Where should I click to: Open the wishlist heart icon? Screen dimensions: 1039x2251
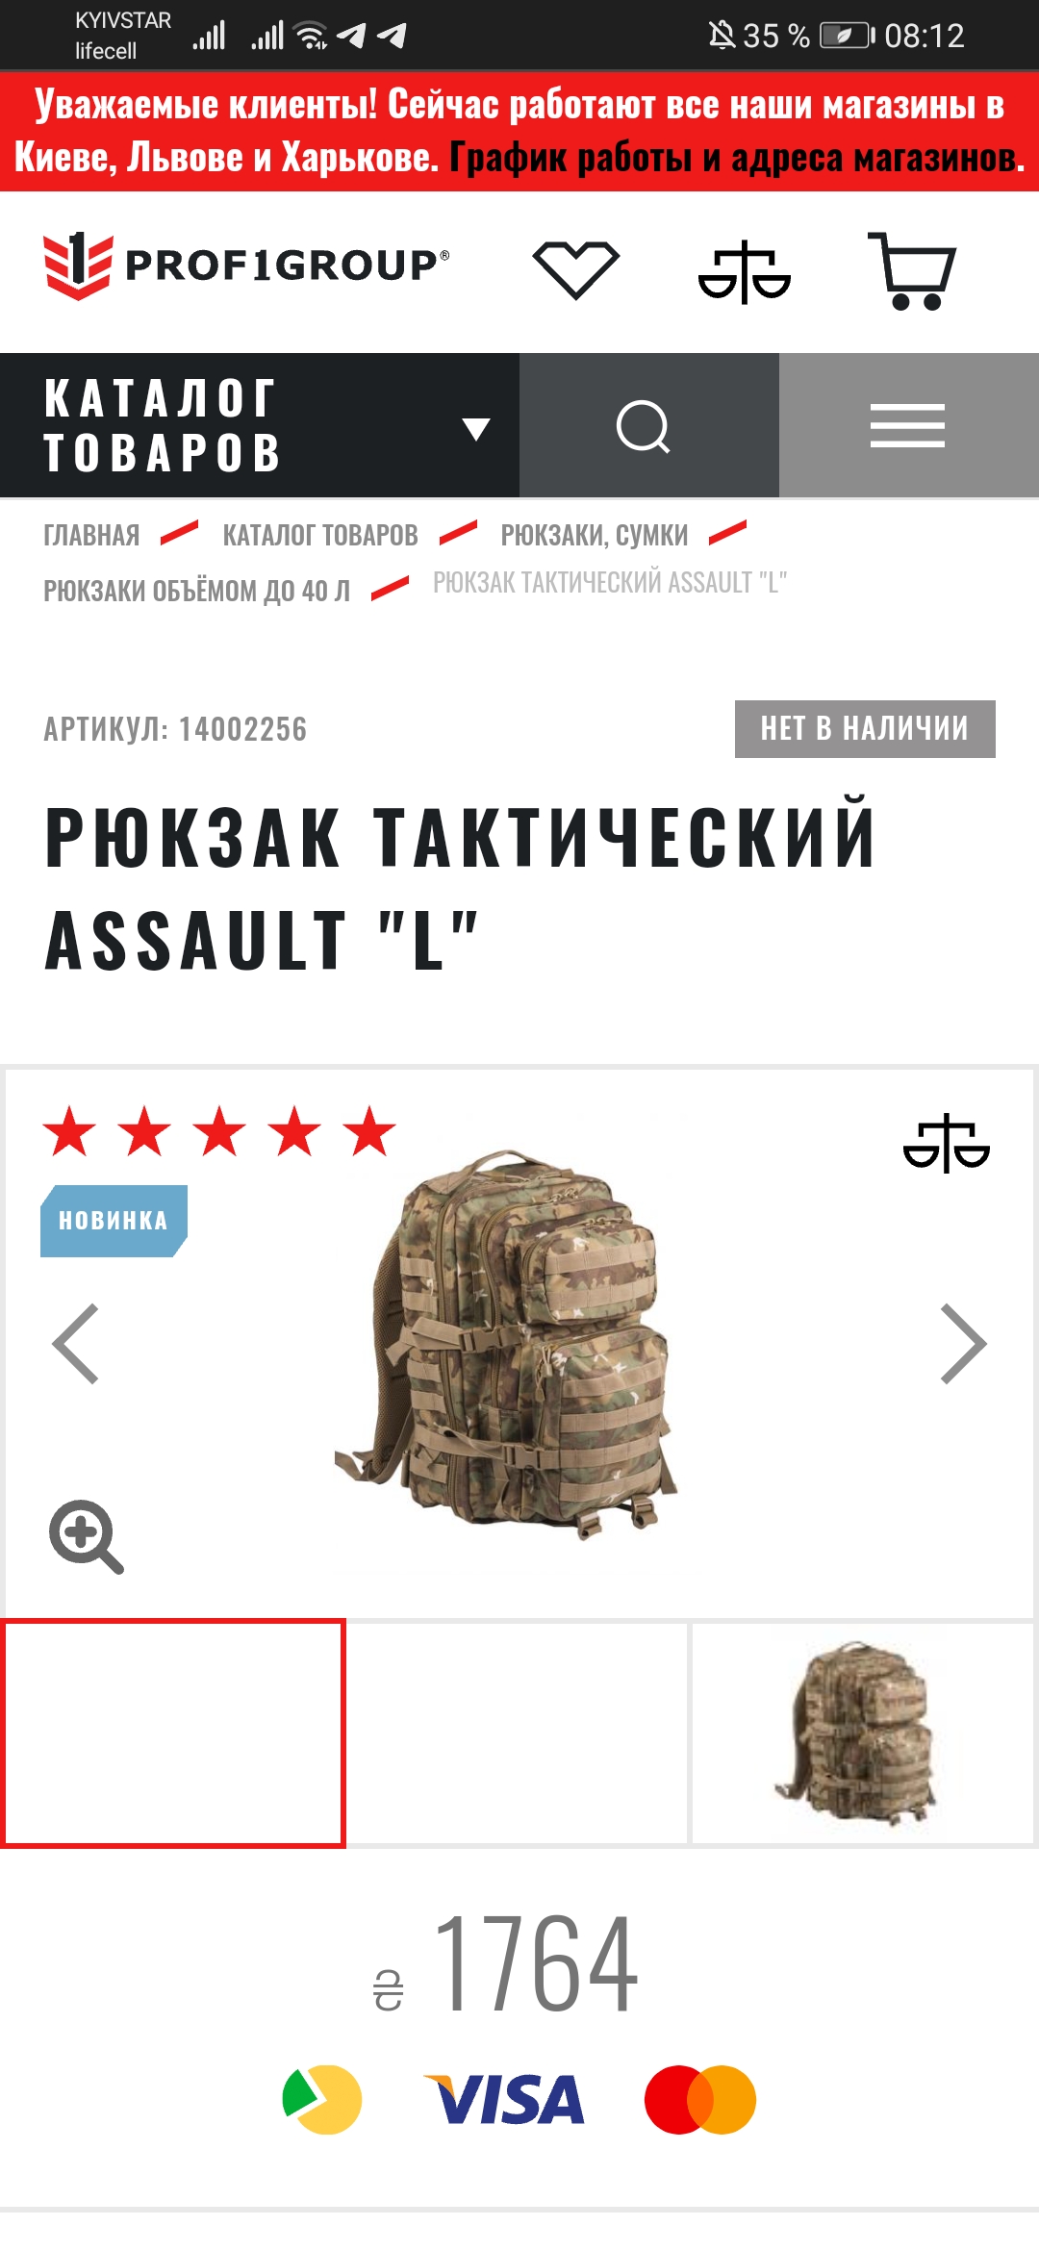[x=575, y=270]
